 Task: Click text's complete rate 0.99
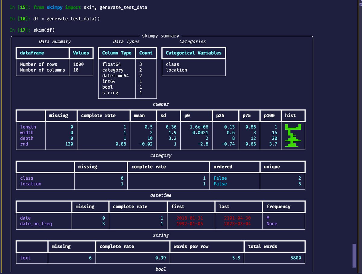(x=160, y=258)
